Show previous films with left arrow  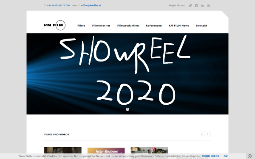[202, 134]
